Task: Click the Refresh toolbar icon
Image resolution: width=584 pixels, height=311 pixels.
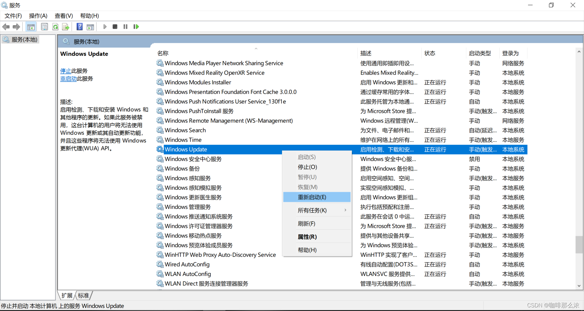Action: [x=55, y=27]
